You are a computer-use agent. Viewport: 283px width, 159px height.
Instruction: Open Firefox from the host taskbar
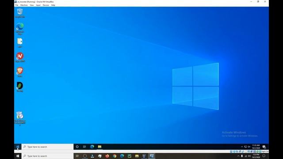[107, 156]
